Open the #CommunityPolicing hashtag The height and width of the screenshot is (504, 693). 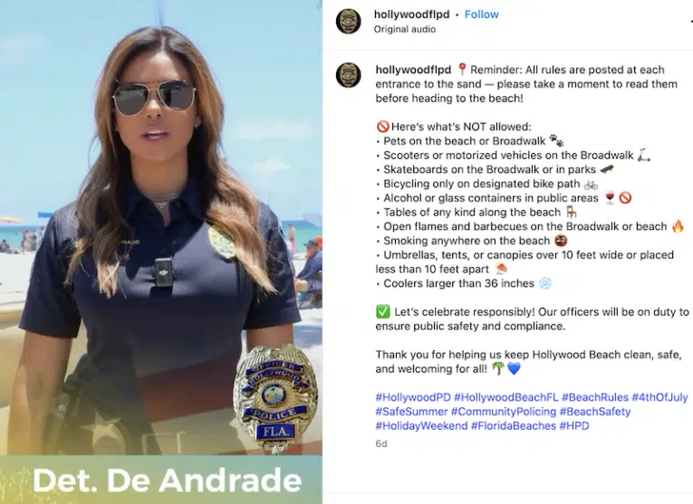click(x=504, y=412)
